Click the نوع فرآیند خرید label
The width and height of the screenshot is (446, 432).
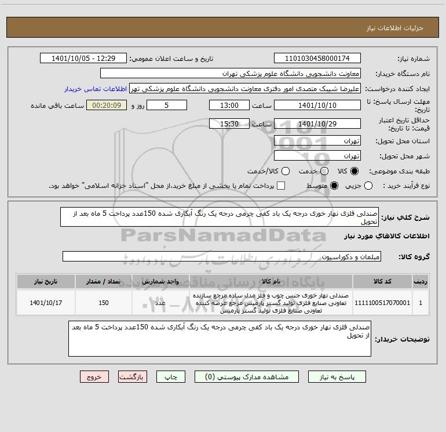[406, 186]
